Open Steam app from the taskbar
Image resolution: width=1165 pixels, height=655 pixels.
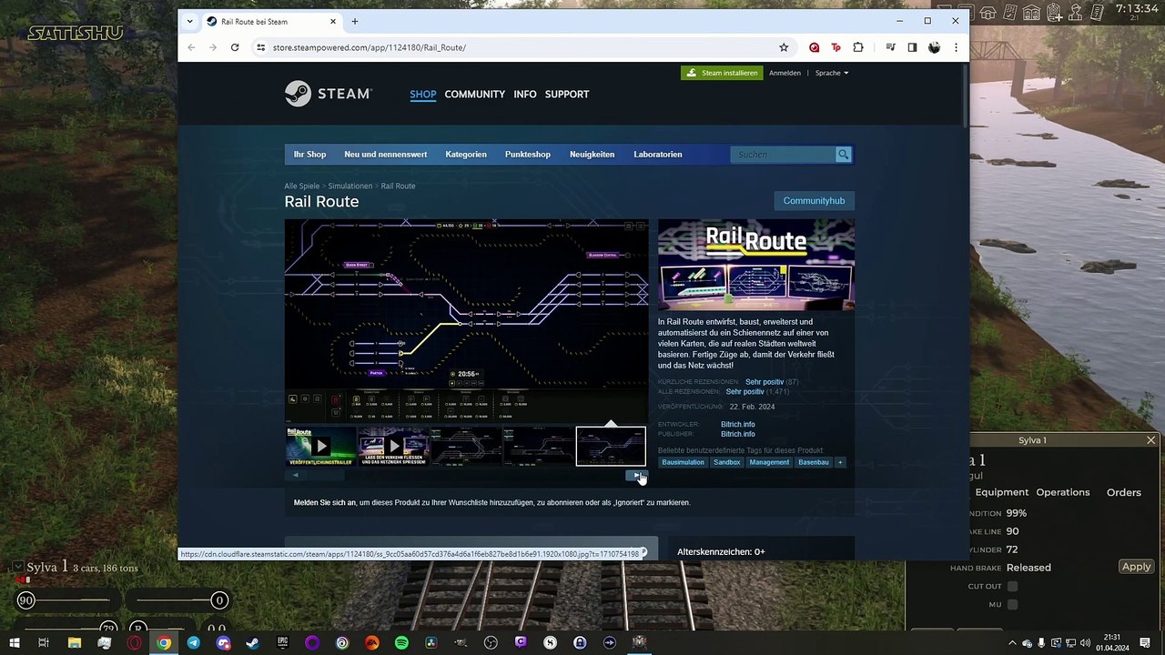tap(252, 642)
